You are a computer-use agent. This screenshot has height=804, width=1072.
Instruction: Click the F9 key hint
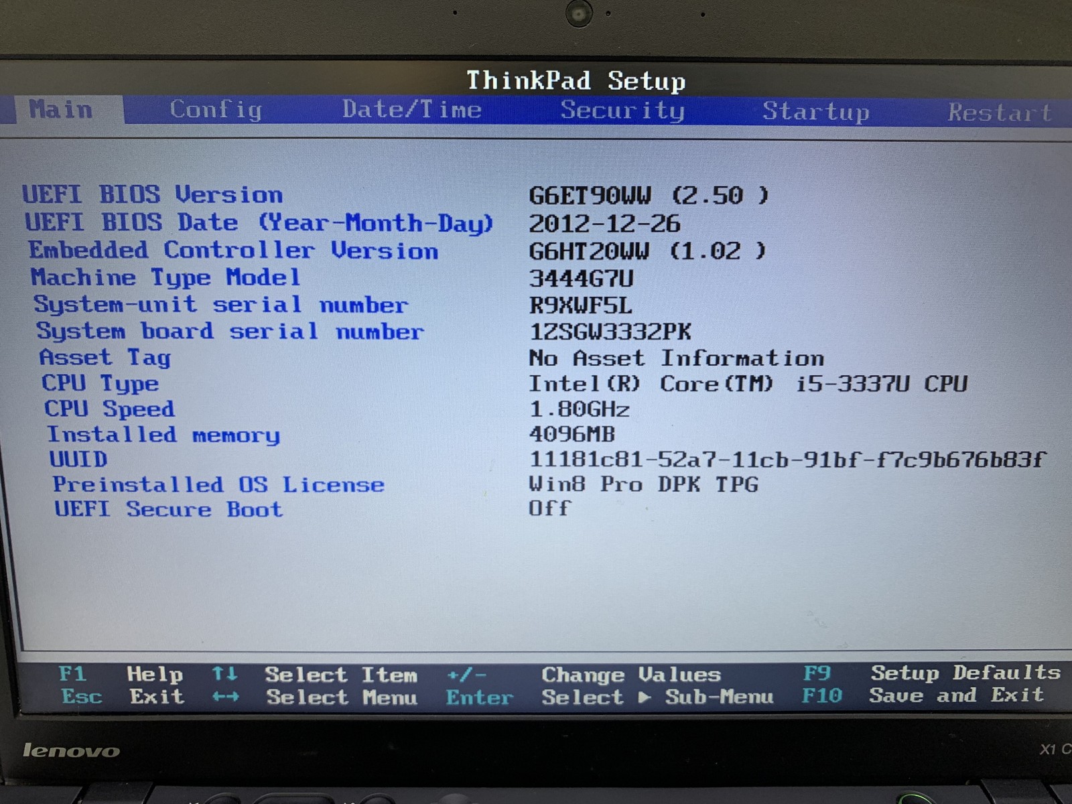(x=817, y=673)
